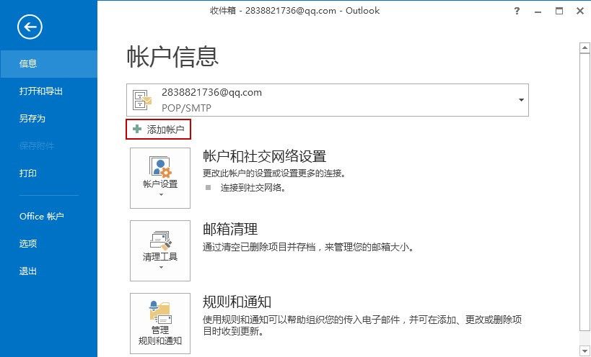Click green plus icon beside 添加帐户
Viewport: 591px width, 357px height.
point(137,130)
